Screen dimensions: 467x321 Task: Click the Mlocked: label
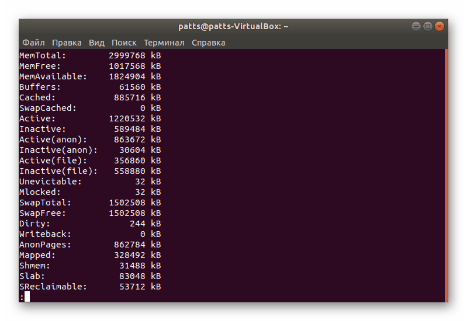(x=40, y=192)
